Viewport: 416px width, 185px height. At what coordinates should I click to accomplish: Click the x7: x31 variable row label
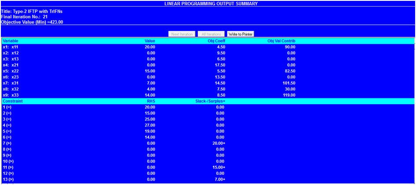pyautogui.click(x=11, y=83)
